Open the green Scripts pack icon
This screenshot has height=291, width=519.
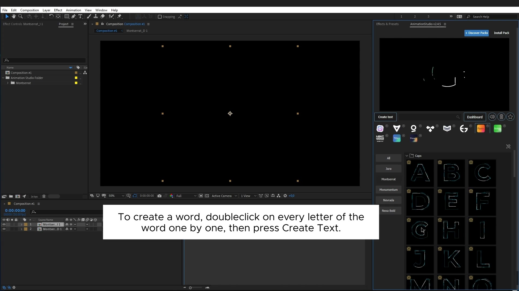click(498, 129)
